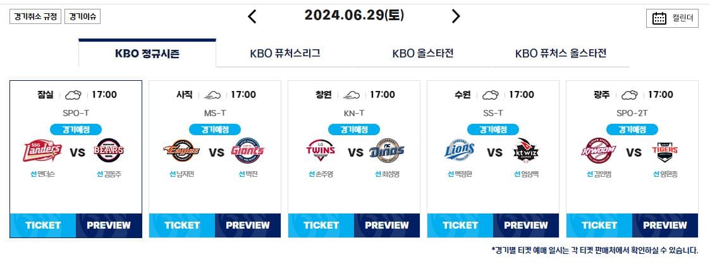This screenshot has height=264, width=710.
Task: Select the Lotte Giants logo
Action: point(248,151)
